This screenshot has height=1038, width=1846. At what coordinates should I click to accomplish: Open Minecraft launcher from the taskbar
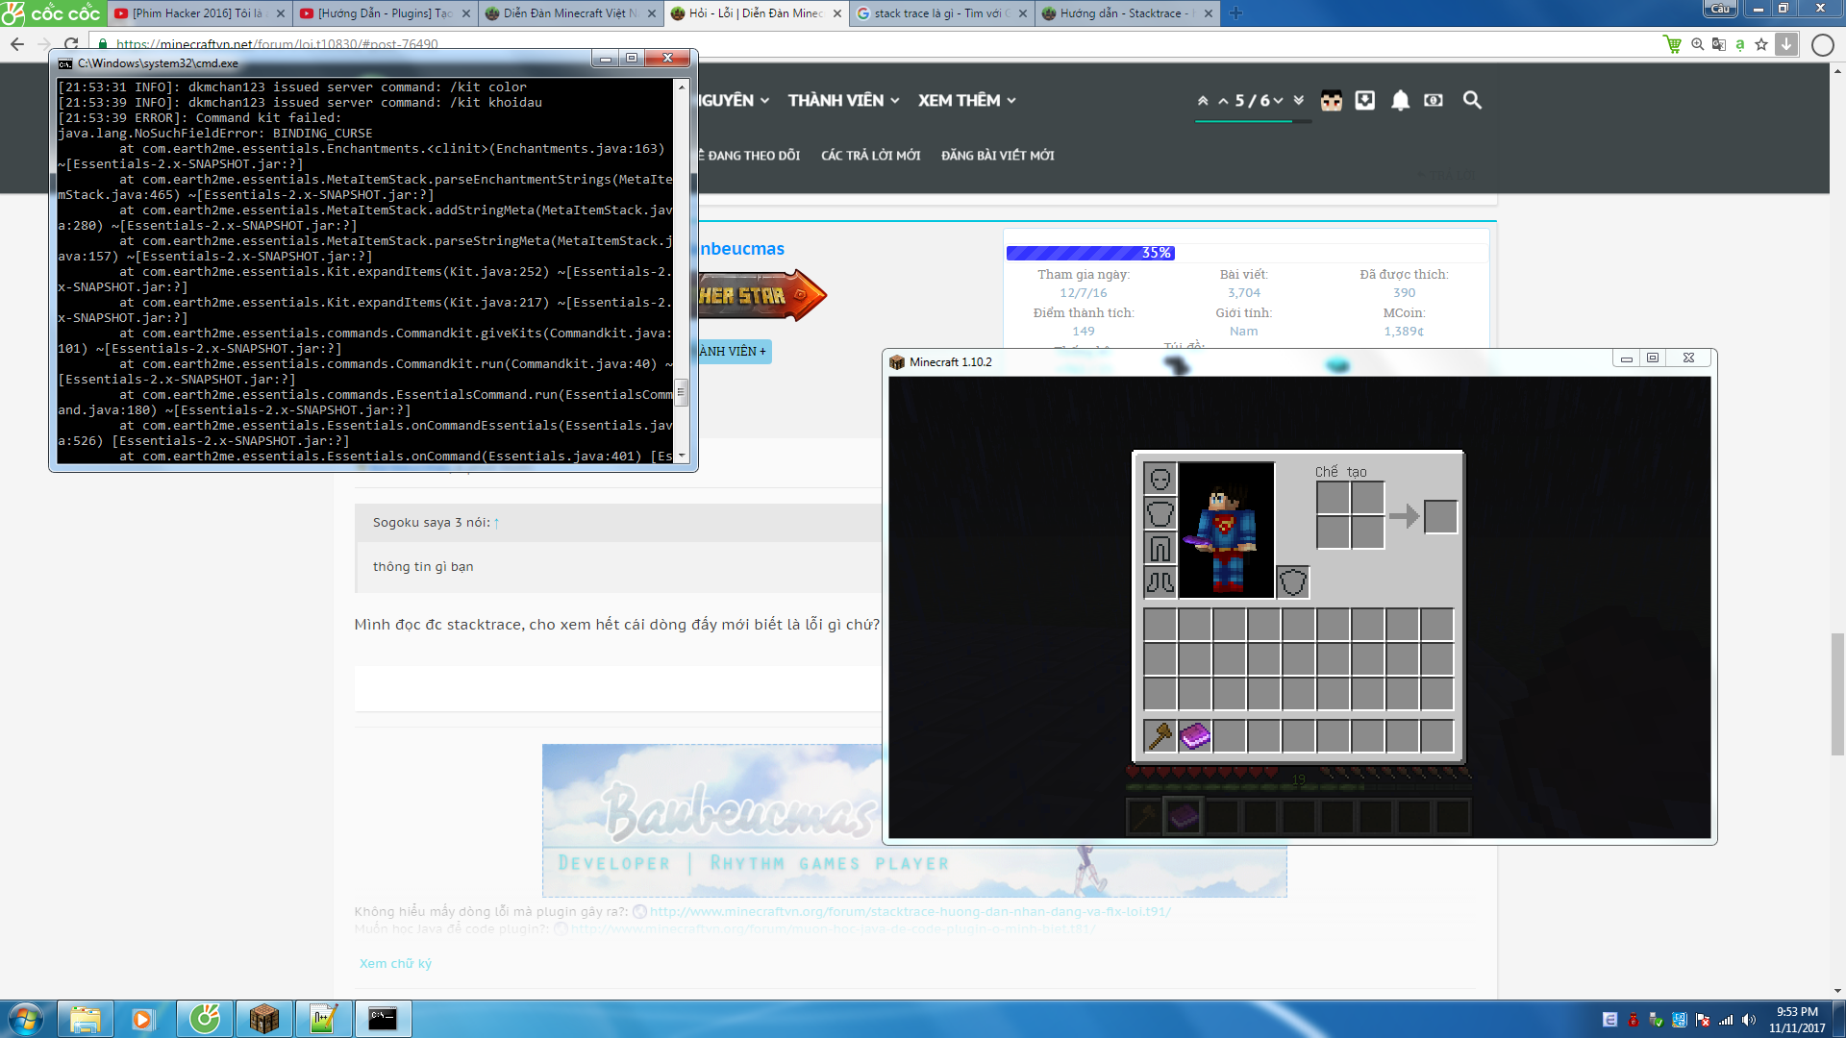pyautogui.click(x=263, y=1019)
